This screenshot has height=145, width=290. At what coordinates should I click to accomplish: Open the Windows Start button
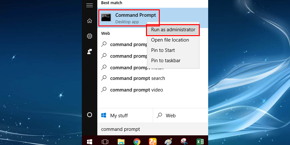click(x=90, y=142)
